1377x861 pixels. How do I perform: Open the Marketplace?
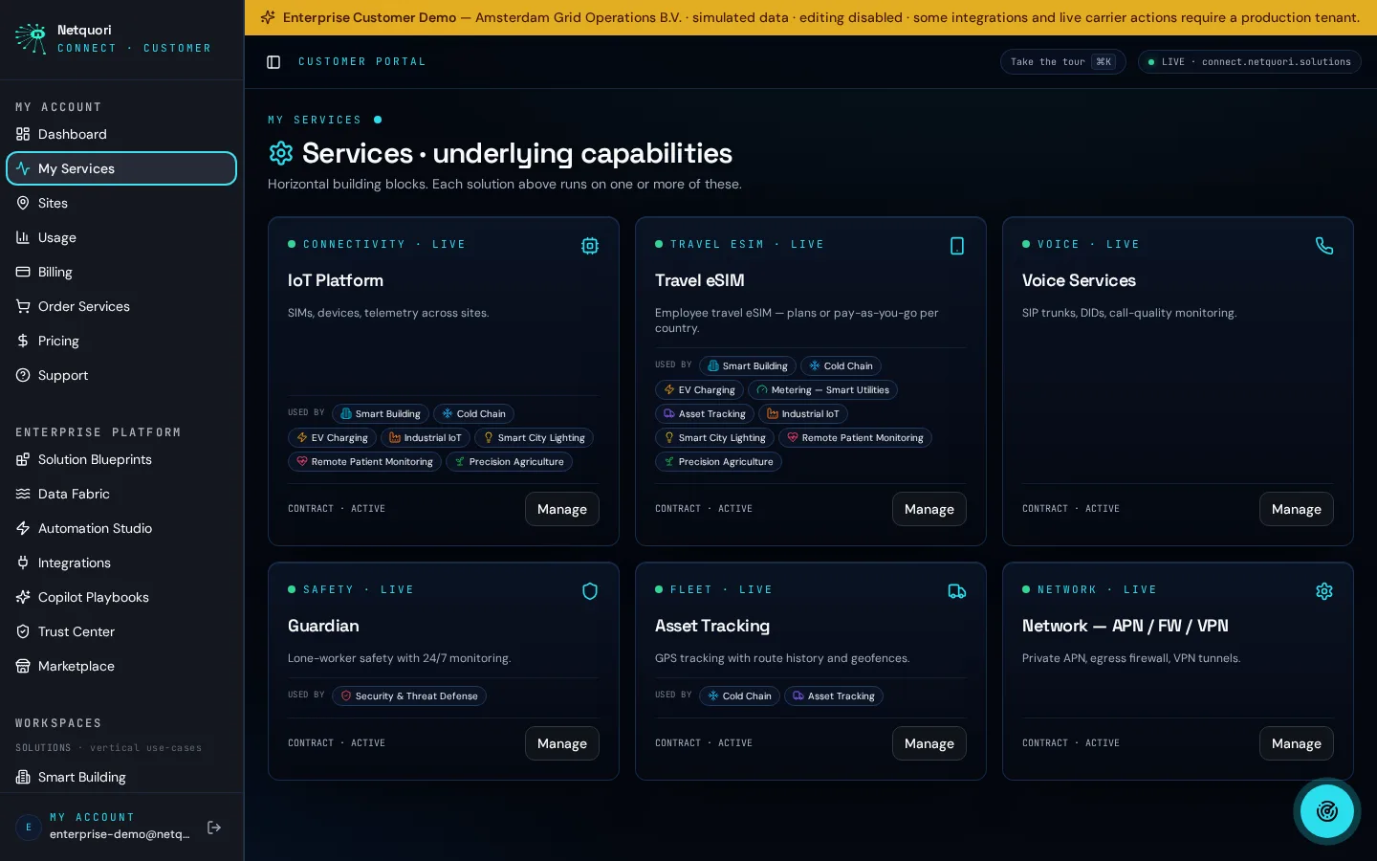(121, 666)
